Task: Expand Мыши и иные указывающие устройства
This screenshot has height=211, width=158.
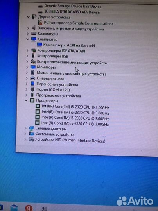Action: tap(27, 73)
